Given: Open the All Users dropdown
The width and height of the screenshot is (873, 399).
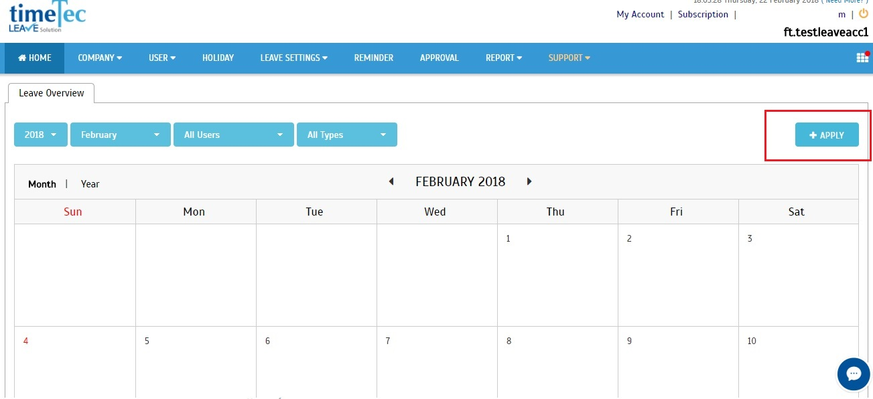Looking at the screenshot, I should click(x=234, y=135).
